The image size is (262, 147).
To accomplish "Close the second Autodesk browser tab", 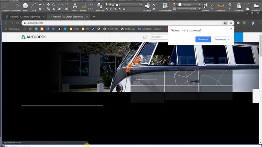I will click(87, 17).
